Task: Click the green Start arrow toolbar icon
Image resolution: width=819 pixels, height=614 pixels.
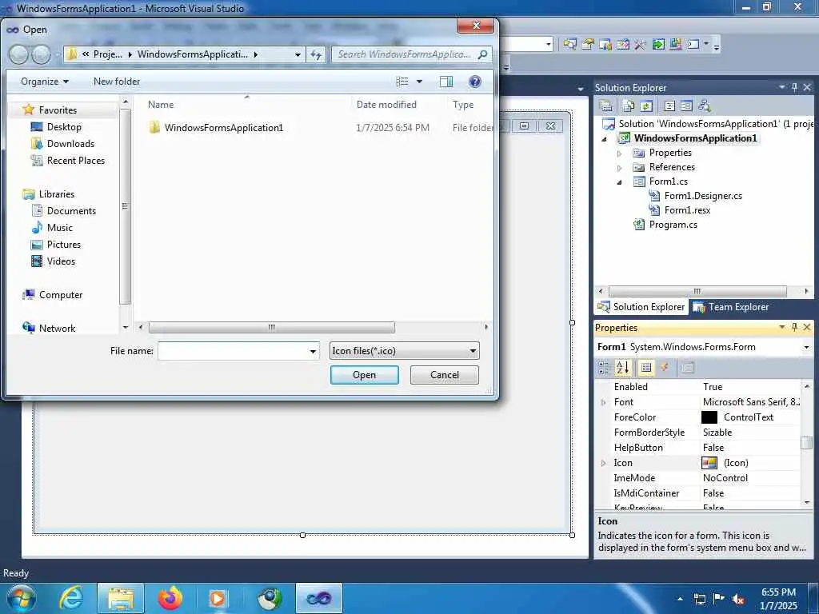Action: pyautogui.click(x=657, y=45)
